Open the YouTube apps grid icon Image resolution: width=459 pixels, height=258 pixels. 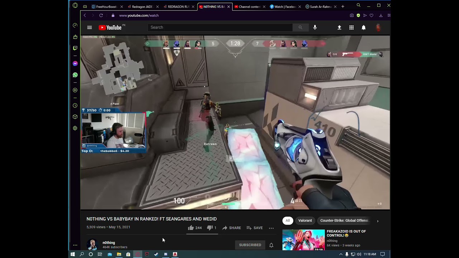351,28
